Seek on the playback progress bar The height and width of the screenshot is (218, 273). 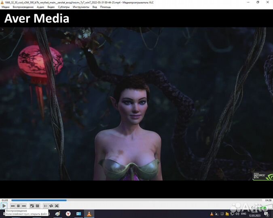click(x=137, y=200)
